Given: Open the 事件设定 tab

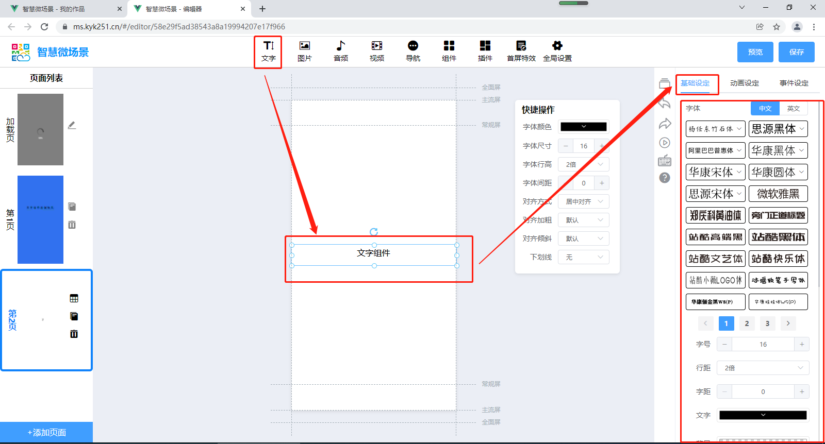Looking at the screenshot, I should point(794,83).
